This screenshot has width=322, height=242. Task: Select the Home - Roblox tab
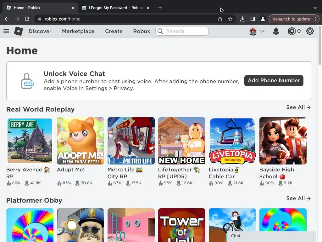click(x=40, y=8)
